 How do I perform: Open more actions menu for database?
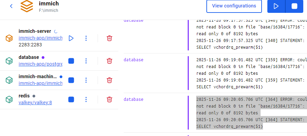point(86,61)
